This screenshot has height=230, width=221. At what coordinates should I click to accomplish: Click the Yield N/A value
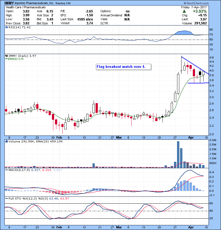(127, 19)
